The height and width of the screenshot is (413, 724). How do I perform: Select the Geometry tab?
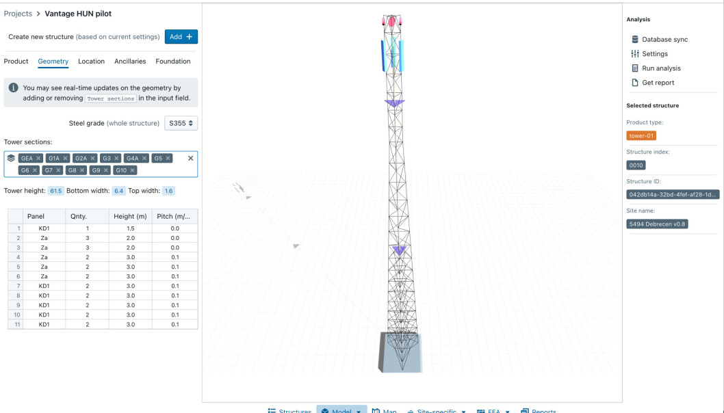(53, 61)
